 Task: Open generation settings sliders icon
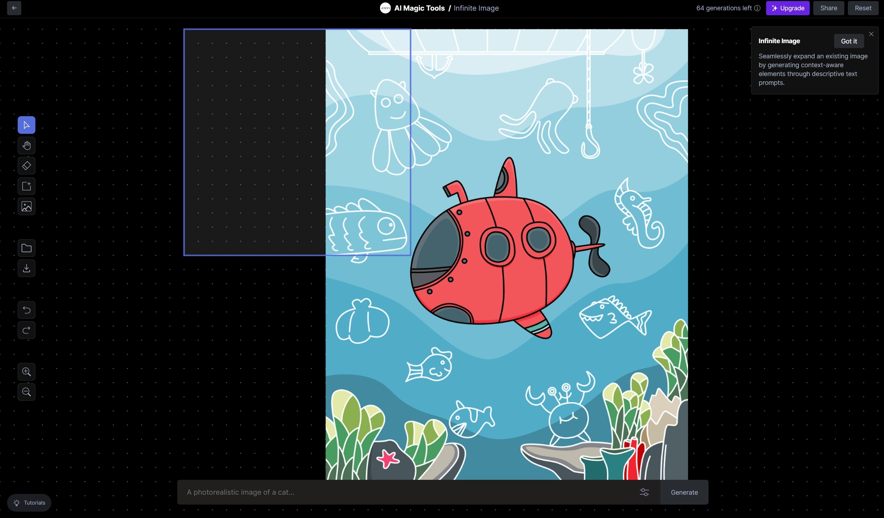tap(644, 492)
